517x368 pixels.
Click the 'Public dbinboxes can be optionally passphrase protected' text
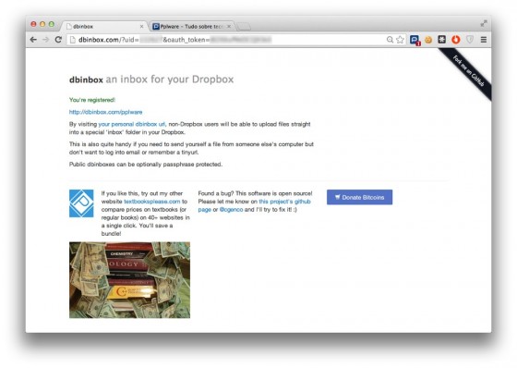(x=146, y=165)
